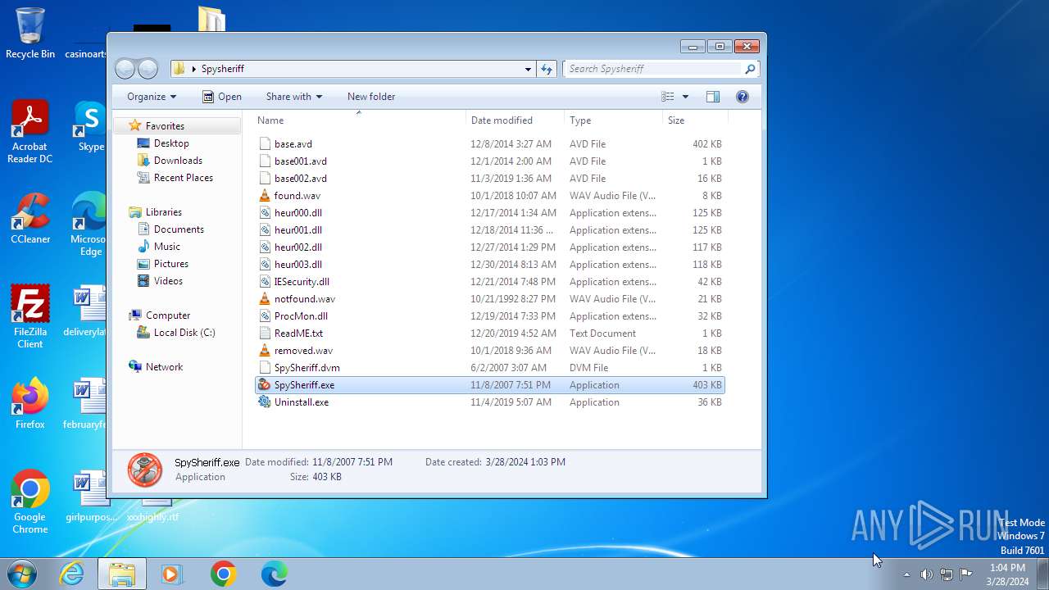Viewport: 1049px width, 590px height.
Task: Click the volume speaker tray icon
Action: click(x=926, y=574)
